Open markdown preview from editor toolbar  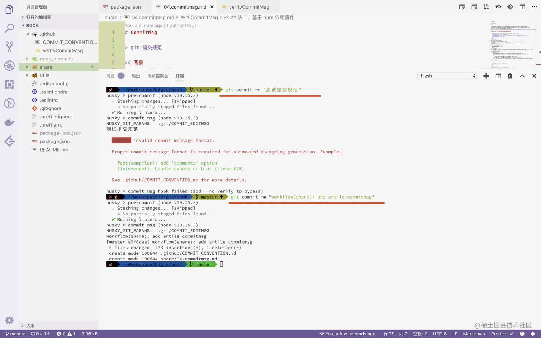point(462,7)
